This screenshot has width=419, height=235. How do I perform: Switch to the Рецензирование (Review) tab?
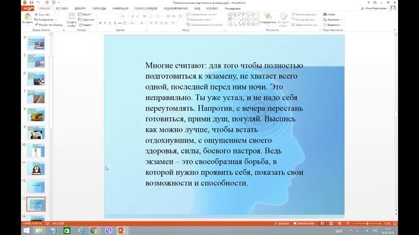coord(175,8)
